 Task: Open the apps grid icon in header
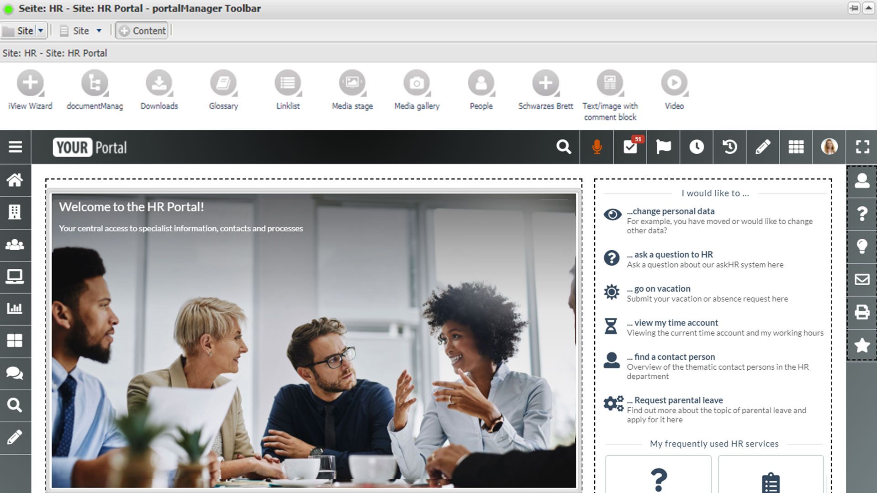(796, 147)
